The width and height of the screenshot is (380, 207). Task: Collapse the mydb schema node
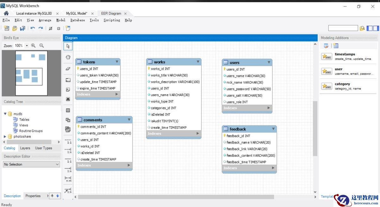[5, 114]
